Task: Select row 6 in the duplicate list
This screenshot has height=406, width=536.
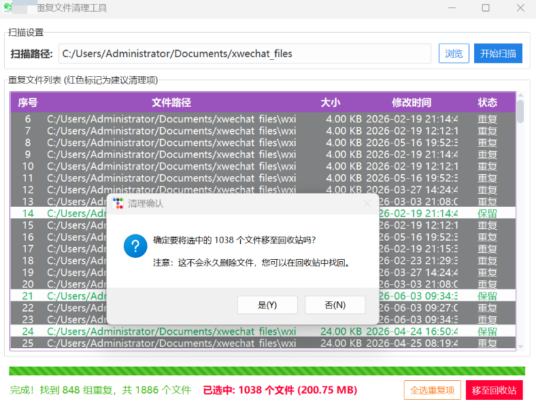Action: 263,119
